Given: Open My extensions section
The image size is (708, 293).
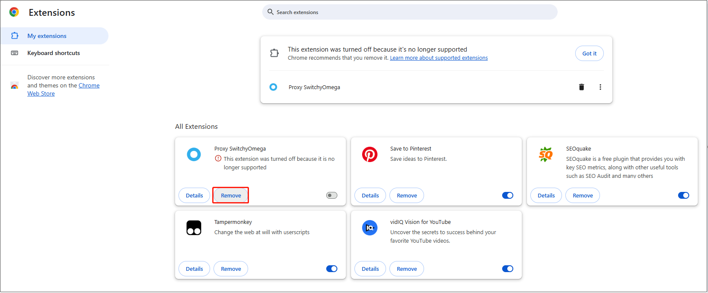Looking at the screenshot, I should click(54, 36).
